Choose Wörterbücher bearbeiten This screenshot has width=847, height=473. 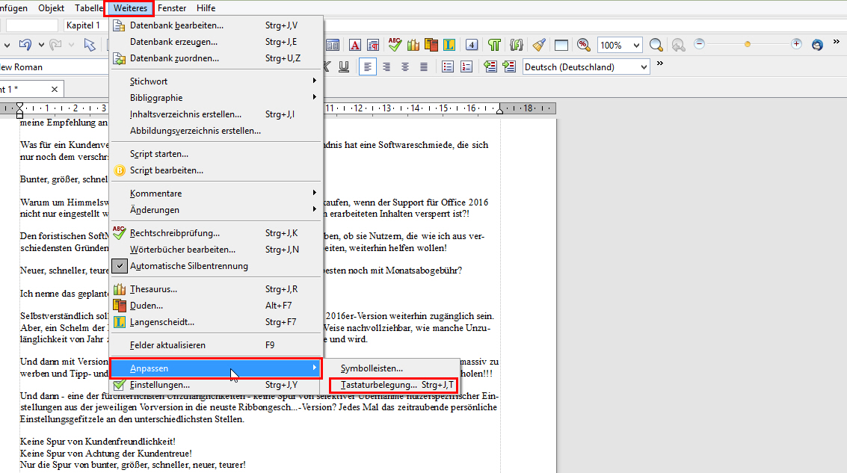[216, 250]
